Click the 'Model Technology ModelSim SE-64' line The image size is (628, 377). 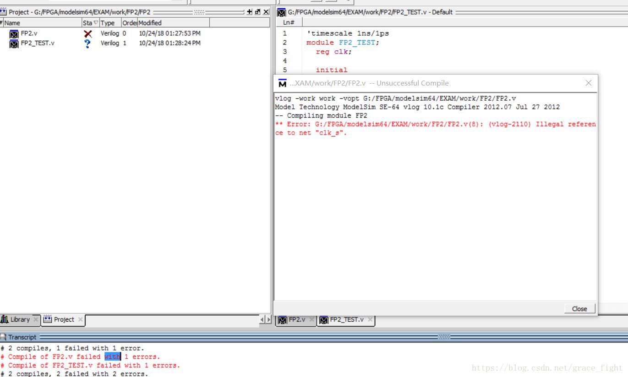417,107
